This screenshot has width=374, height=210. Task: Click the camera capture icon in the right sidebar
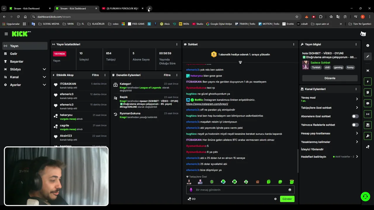(x=368, y=71)
